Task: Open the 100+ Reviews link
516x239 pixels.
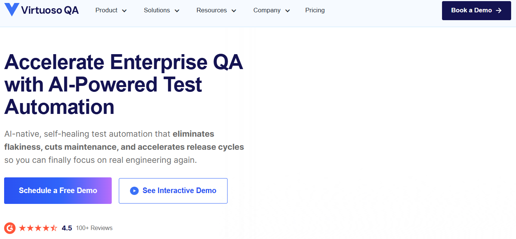Action: click(x=94, y=227)
